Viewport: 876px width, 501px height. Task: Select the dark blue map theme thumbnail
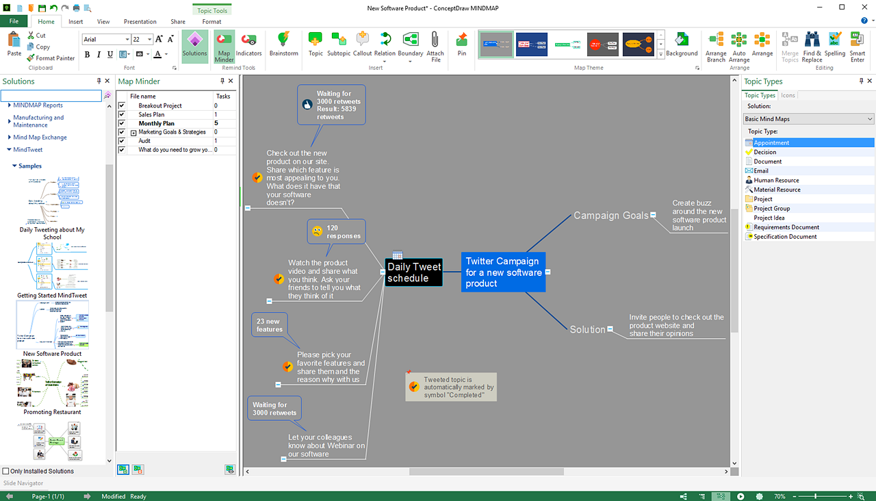[x=532, y=45]
